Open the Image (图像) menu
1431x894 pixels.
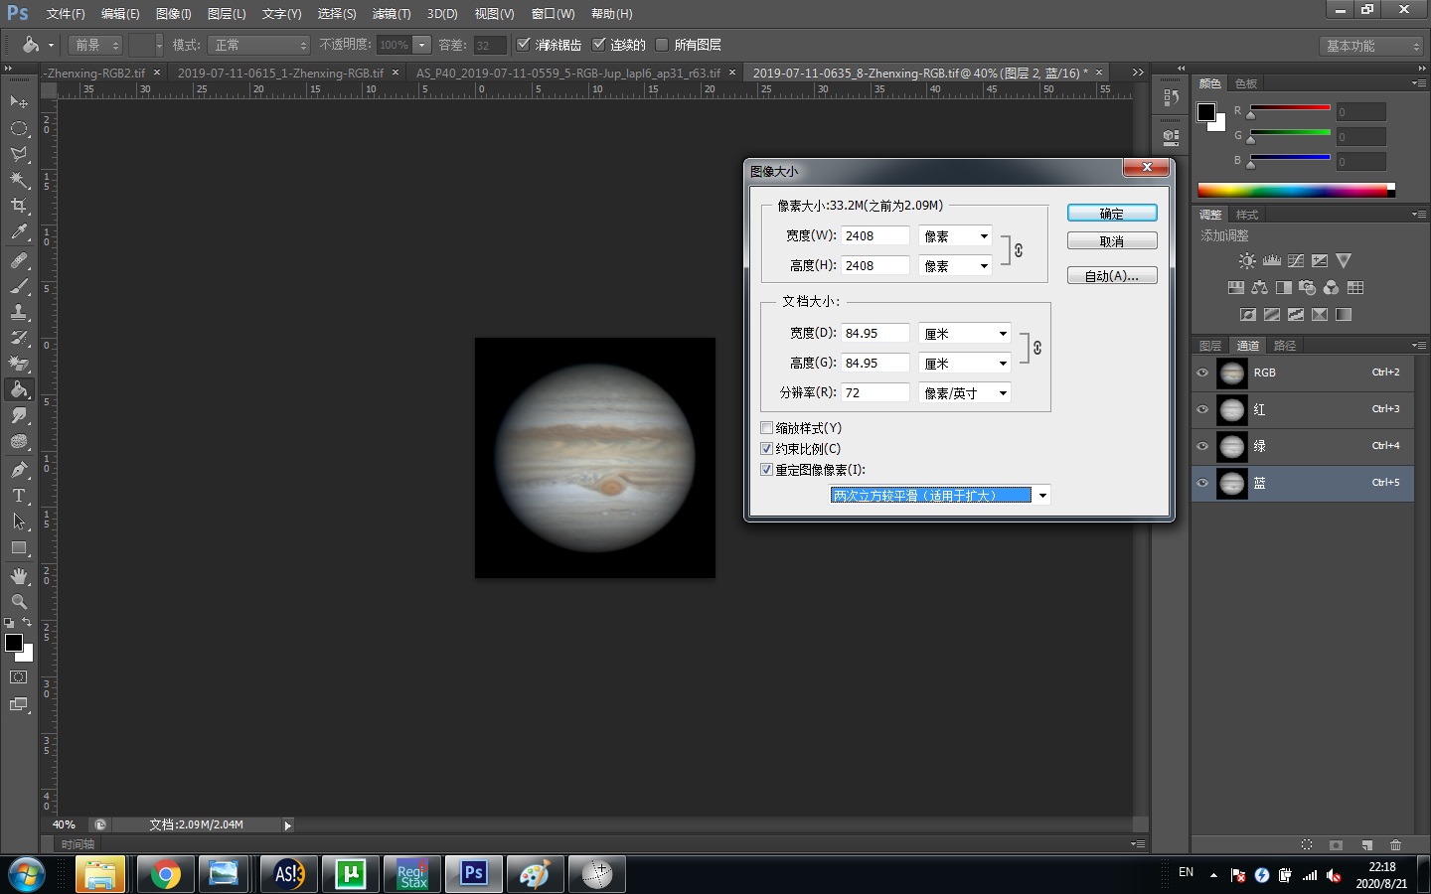[173, 14]
